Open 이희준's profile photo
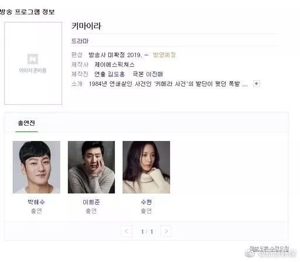Image resolution: width=300 pixels, height=262 pixels. click(x=91, y=167)
